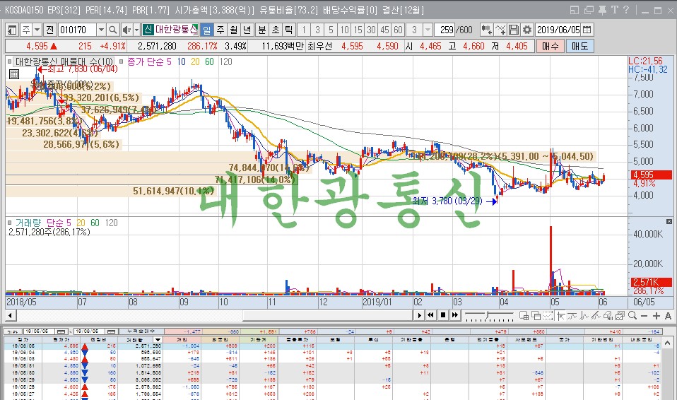This screenshot has height=400, width=677.
Task: Toggle the 30 interval button
Action: [371, 30]
